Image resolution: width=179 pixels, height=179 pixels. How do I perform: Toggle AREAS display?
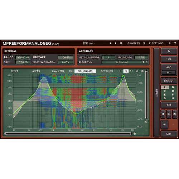coord(36,71)
